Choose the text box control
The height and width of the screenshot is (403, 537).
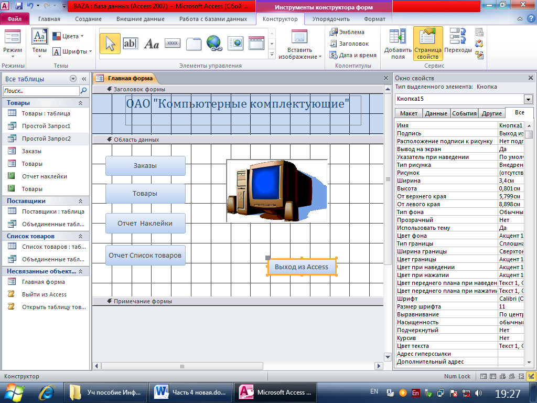pos(130,44)
